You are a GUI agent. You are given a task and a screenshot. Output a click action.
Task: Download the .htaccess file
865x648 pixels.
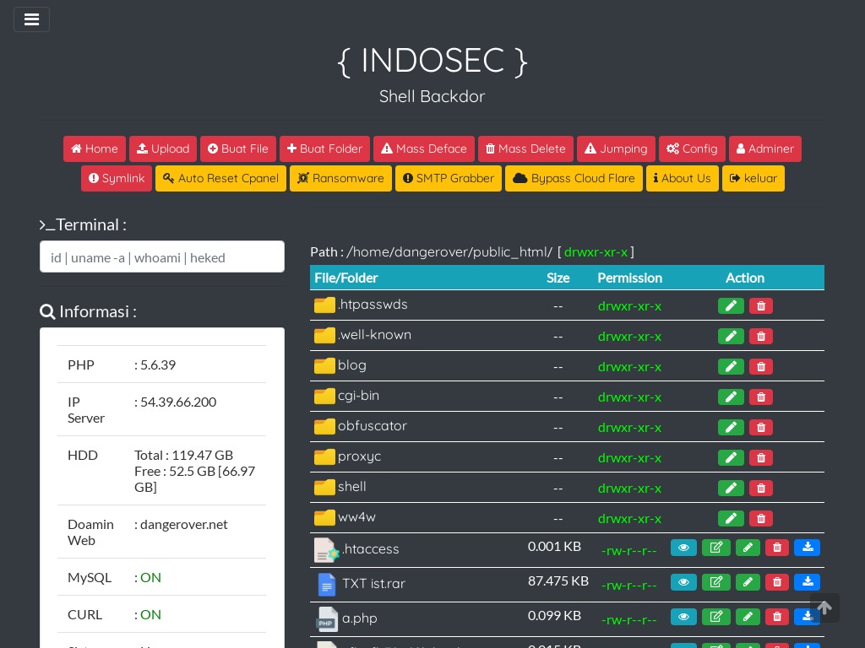pyautogui.click(x=807, y=548)
